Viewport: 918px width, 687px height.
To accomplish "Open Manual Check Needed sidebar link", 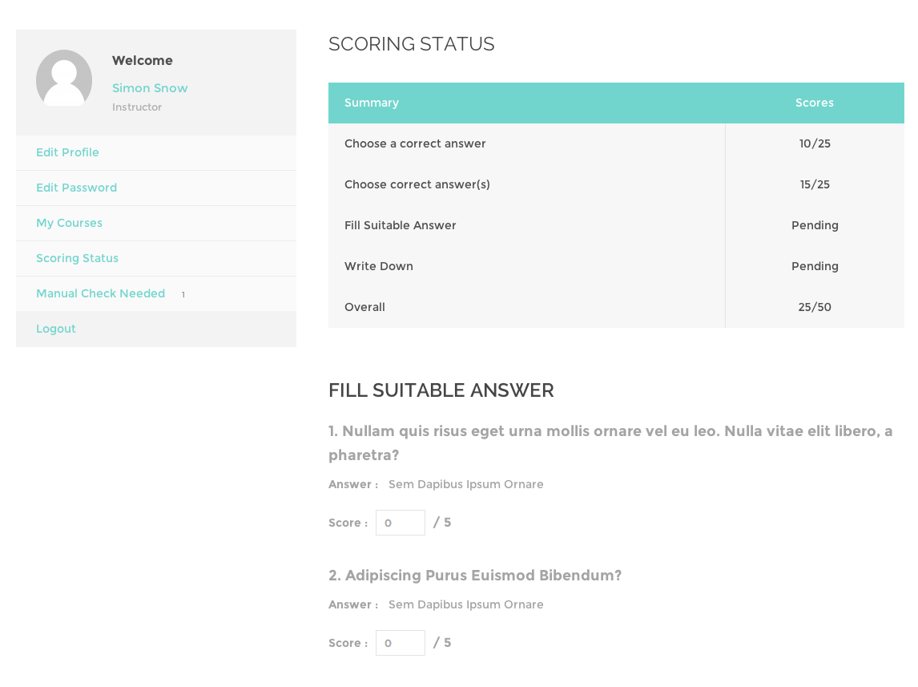I will 100,293.
